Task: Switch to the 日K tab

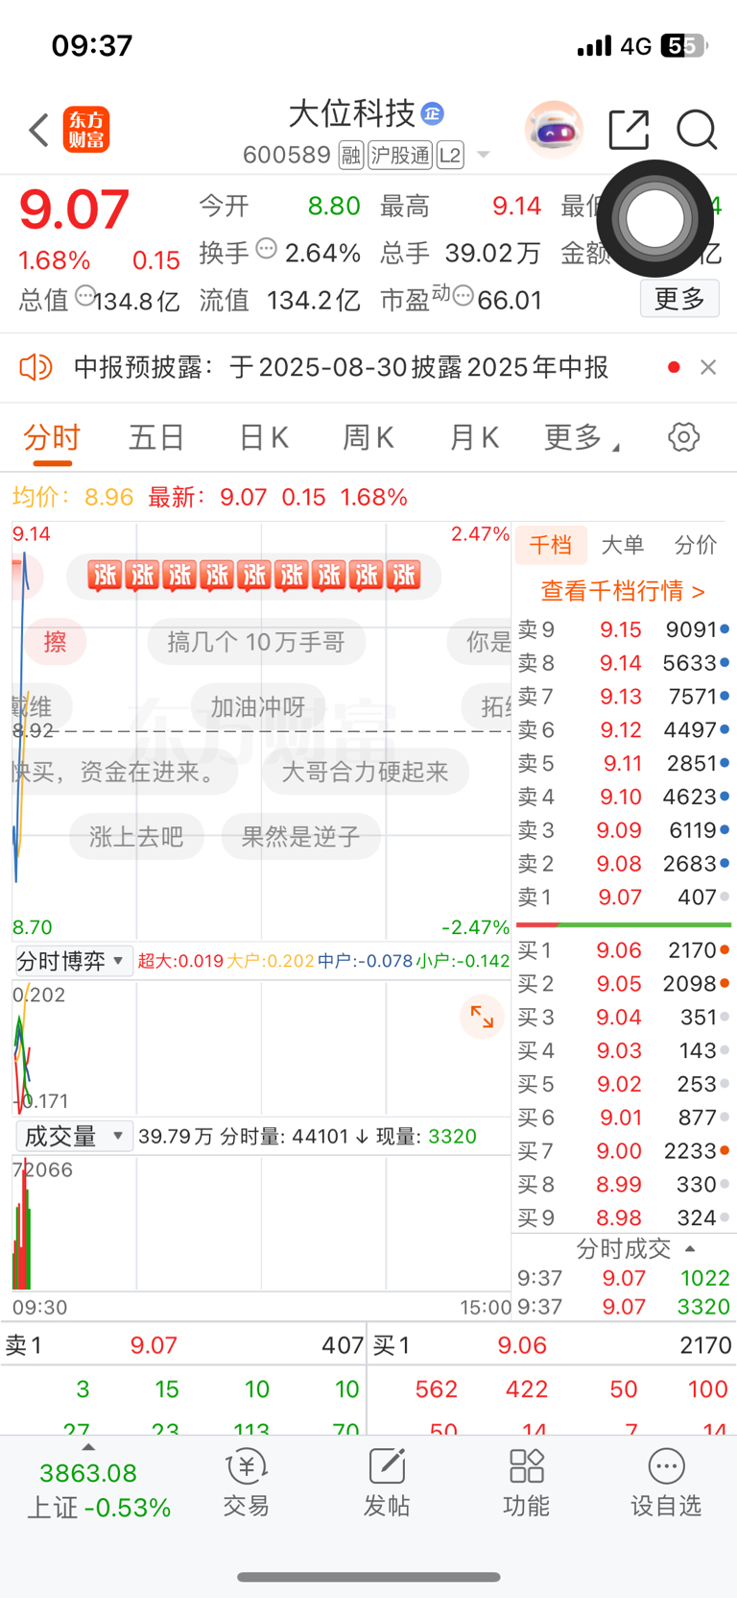Action: click(x=263, y=438)
